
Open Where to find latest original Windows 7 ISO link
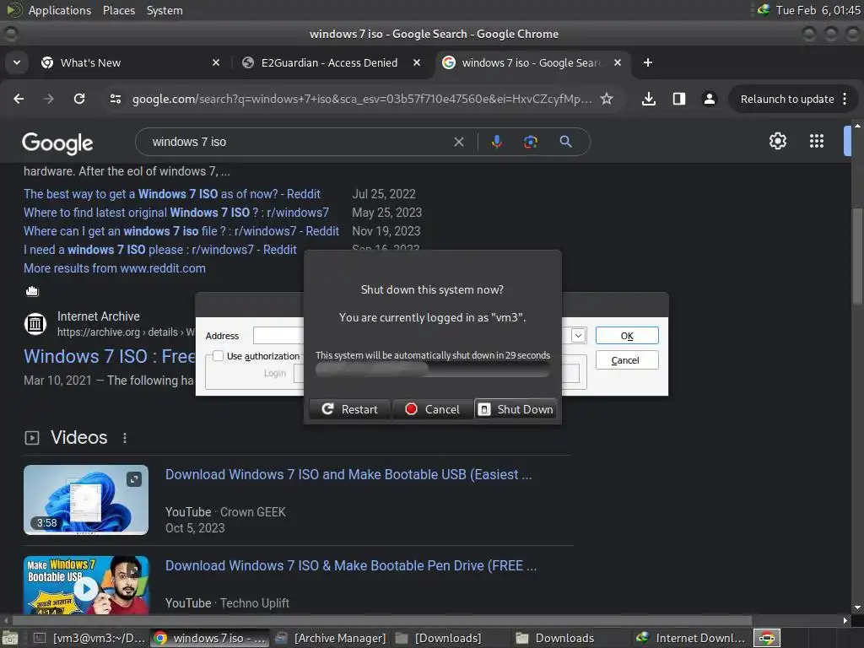(x=176, y=213)
